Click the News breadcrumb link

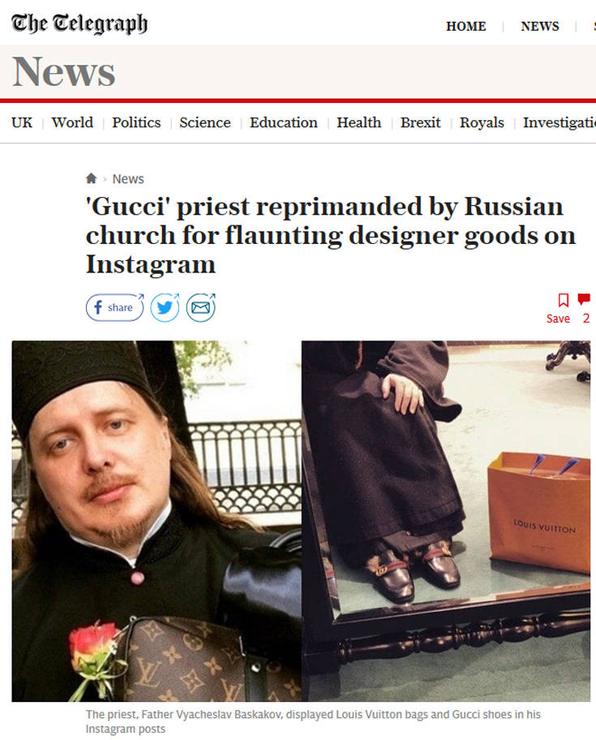tap(128, 179)
